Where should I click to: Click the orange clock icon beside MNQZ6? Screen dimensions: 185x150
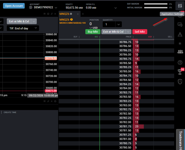71,19
